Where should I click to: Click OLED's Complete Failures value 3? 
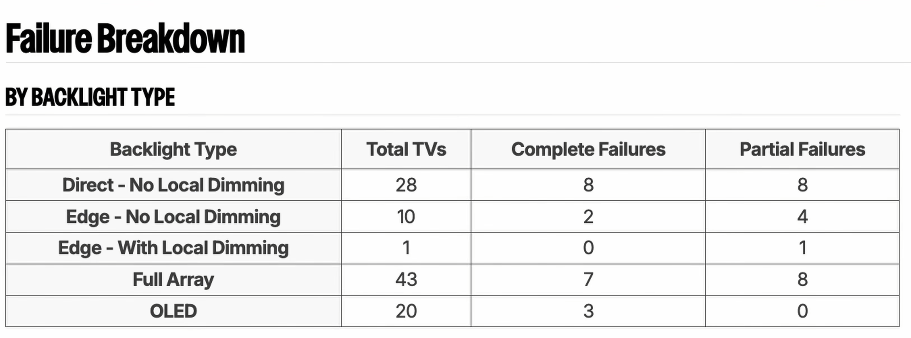click(x=588, y=311)
